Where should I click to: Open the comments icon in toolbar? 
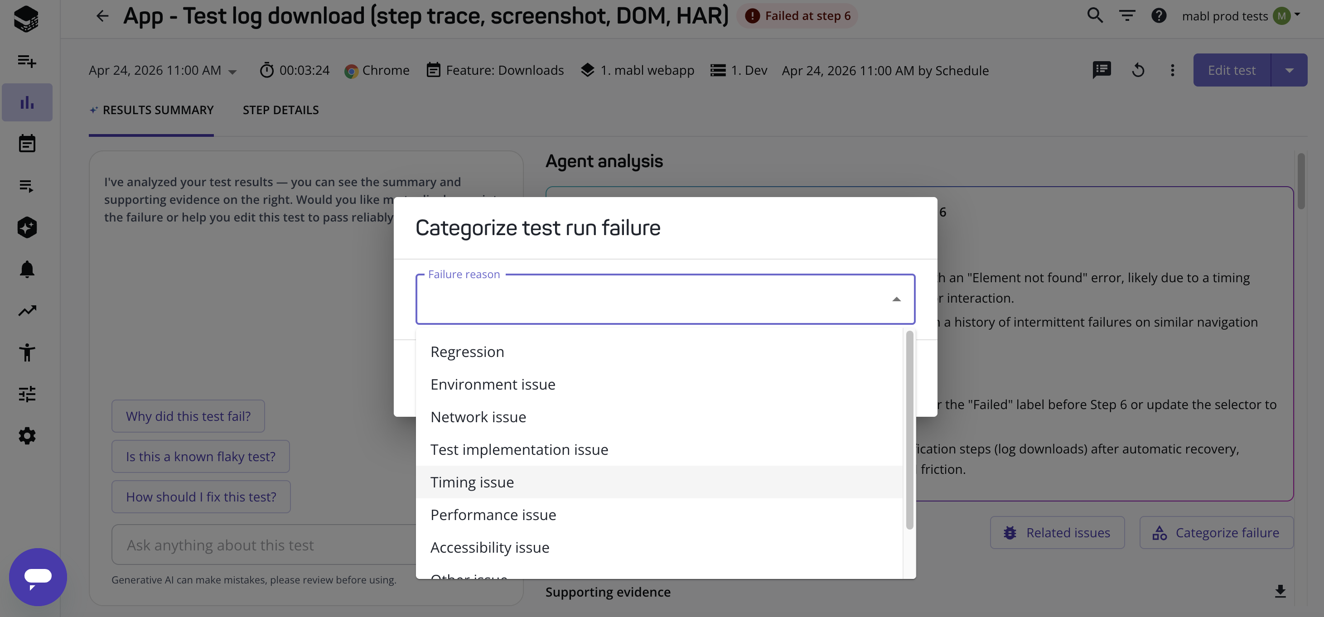click(1102, 70)
